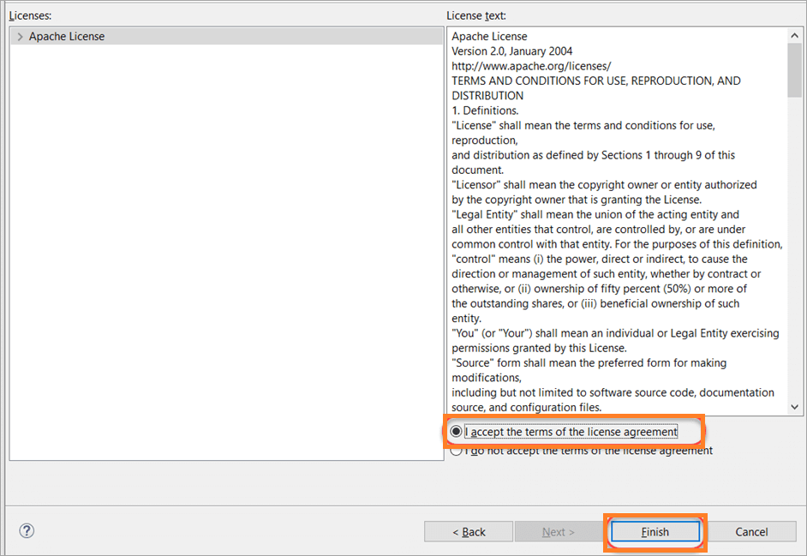Enable the acceptance radio button
This screenshot has width=807, height=556.
(456, 431)
